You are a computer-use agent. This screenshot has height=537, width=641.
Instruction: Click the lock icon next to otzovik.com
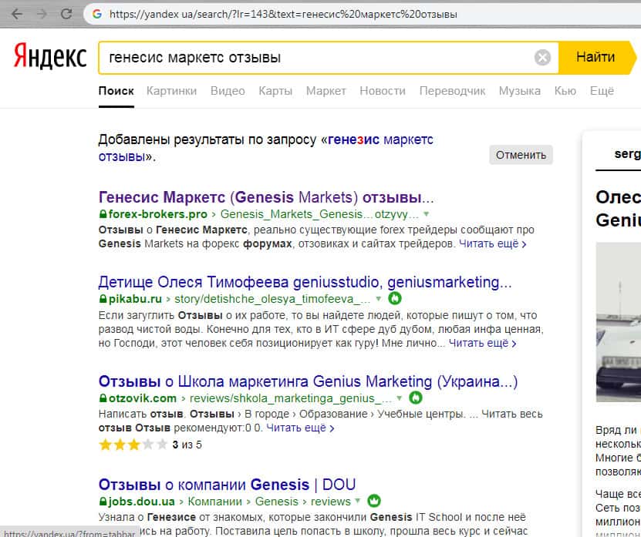tap(103, 398)
